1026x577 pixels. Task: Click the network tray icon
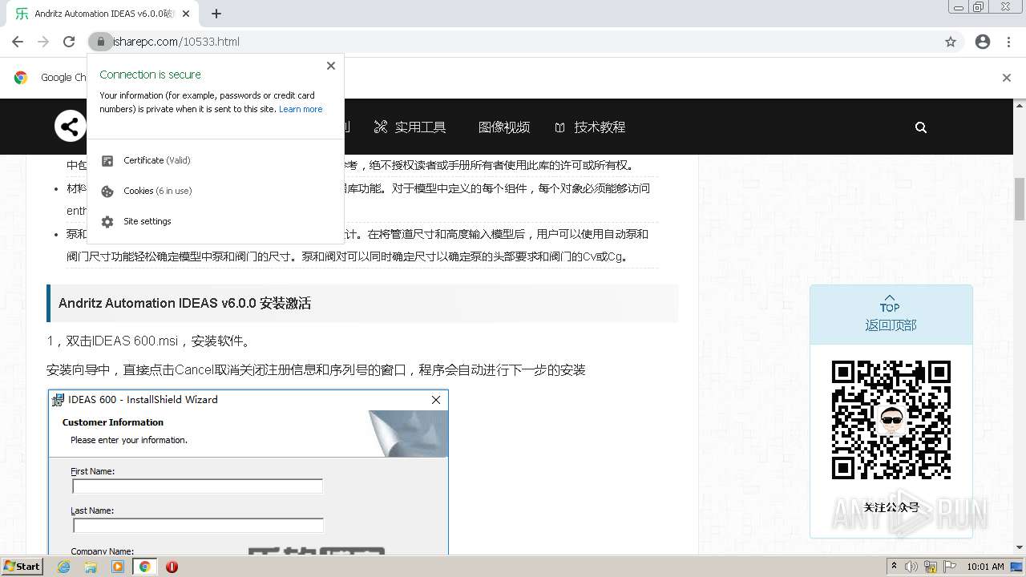coord(931,567)
